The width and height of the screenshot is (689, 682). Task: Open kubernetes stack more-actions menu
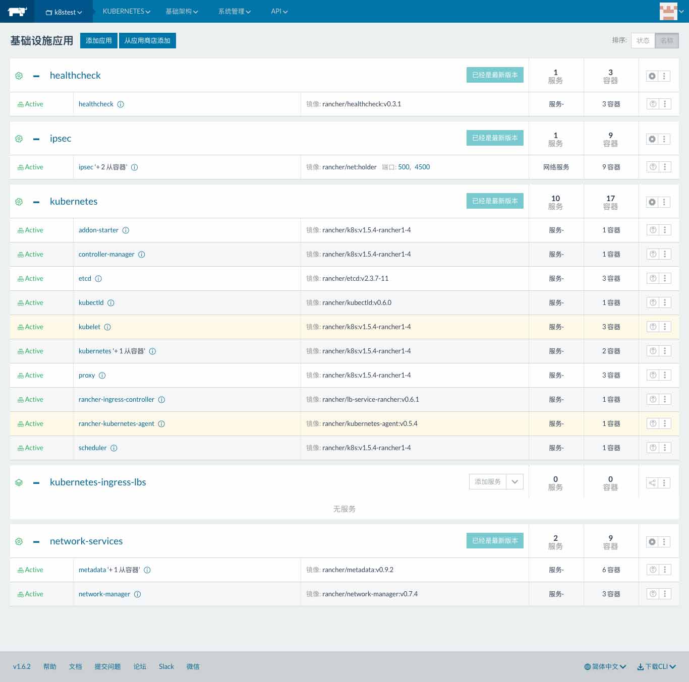[664, 202]
